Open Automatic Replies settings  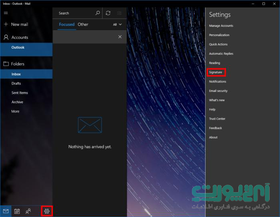tap(221, 54)
